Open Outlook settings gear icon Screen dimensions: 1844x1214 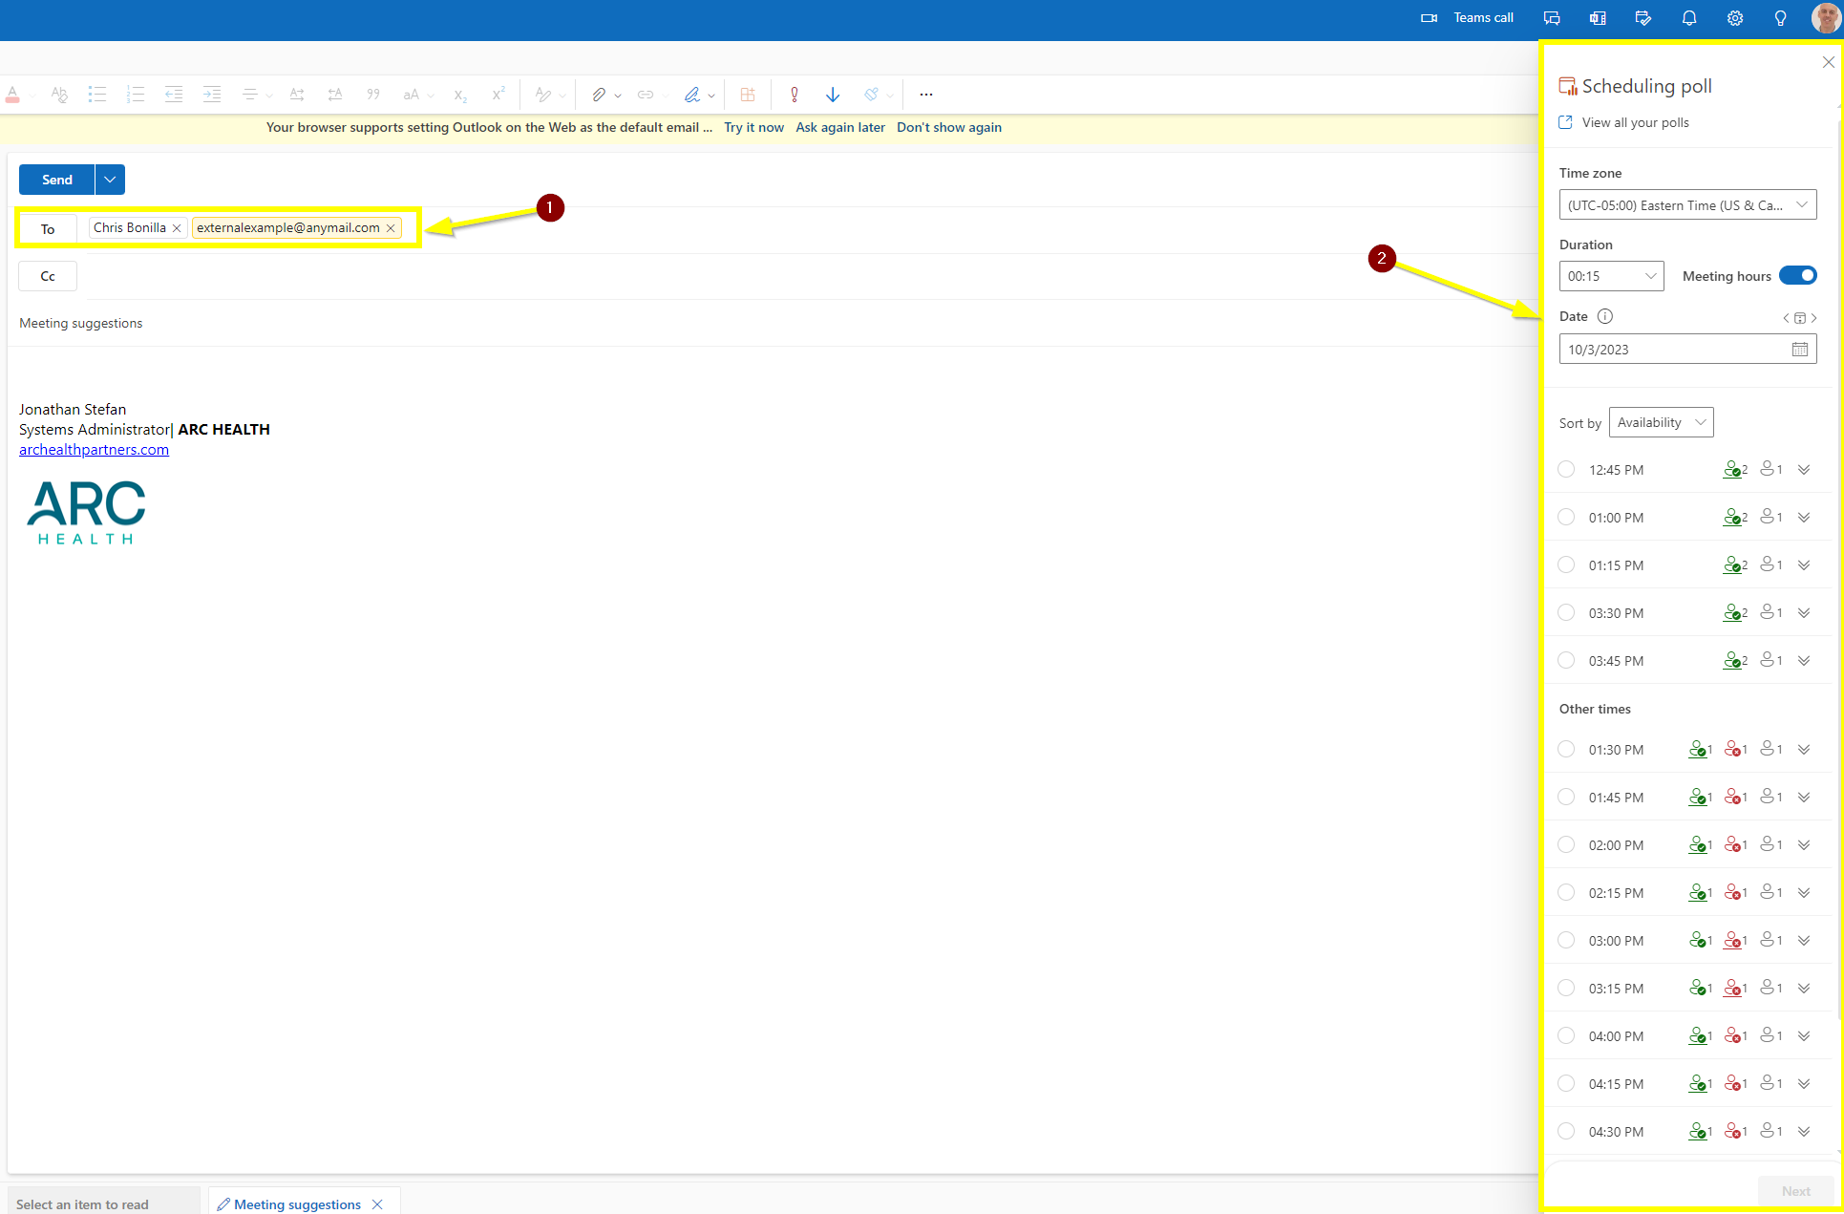coord(1734,18)
